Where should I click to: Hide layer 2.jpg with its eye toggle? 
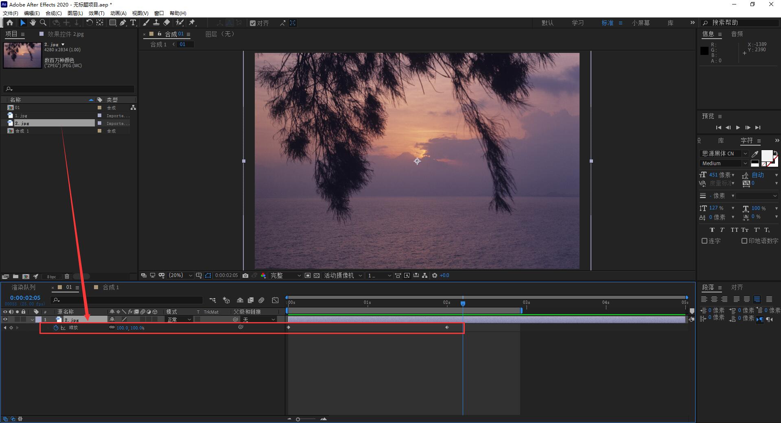tap(5, 320)
